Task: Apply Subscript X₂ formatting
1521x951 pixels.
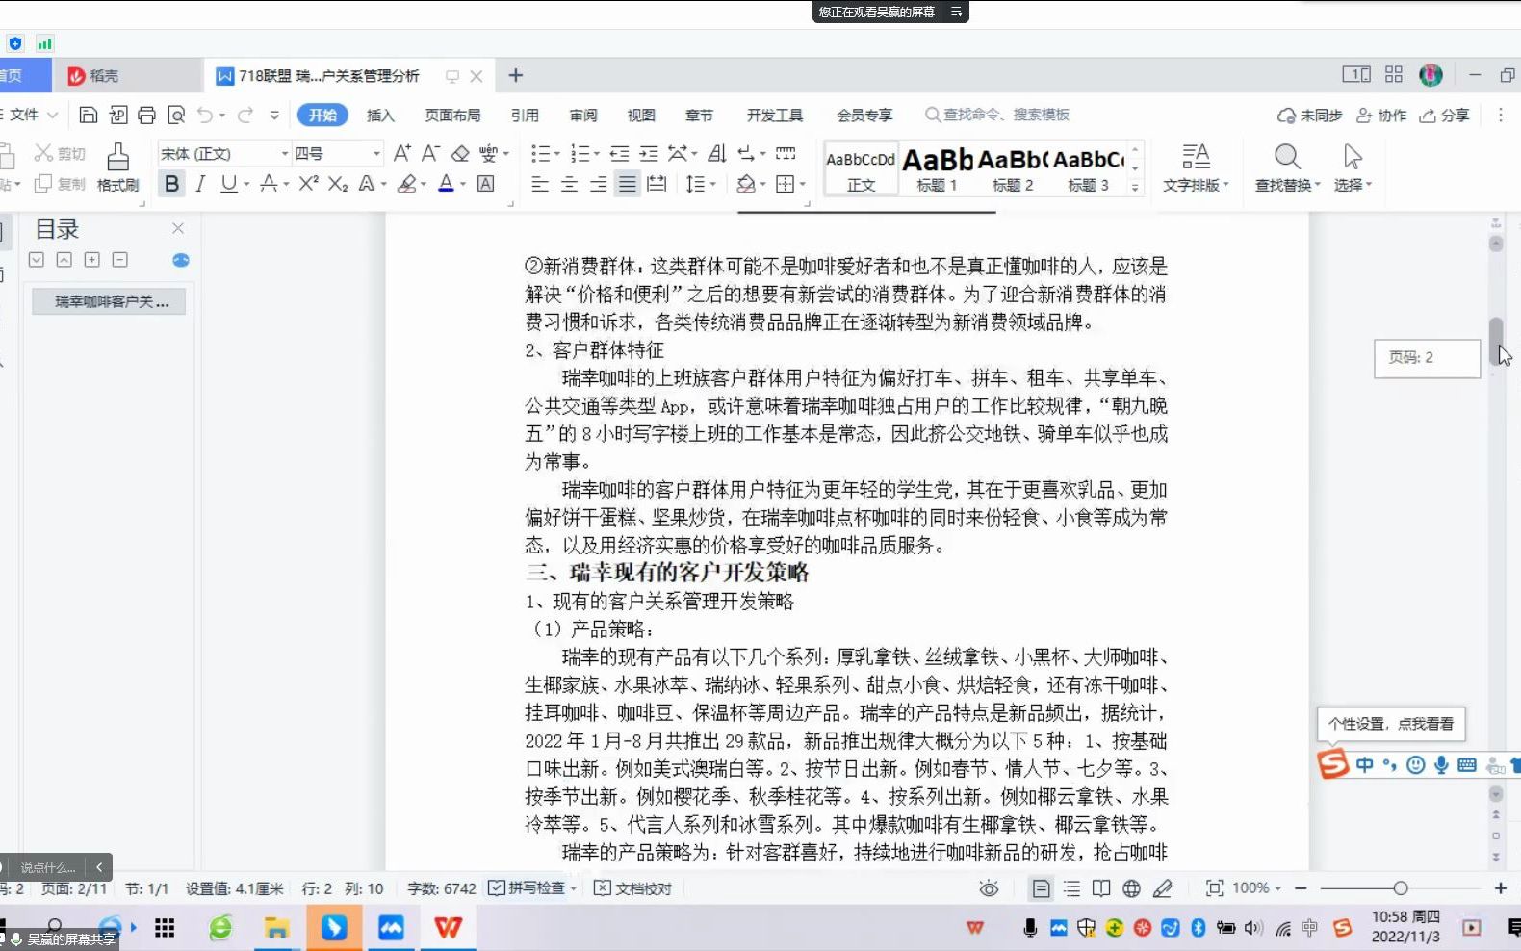Action: 337,183
